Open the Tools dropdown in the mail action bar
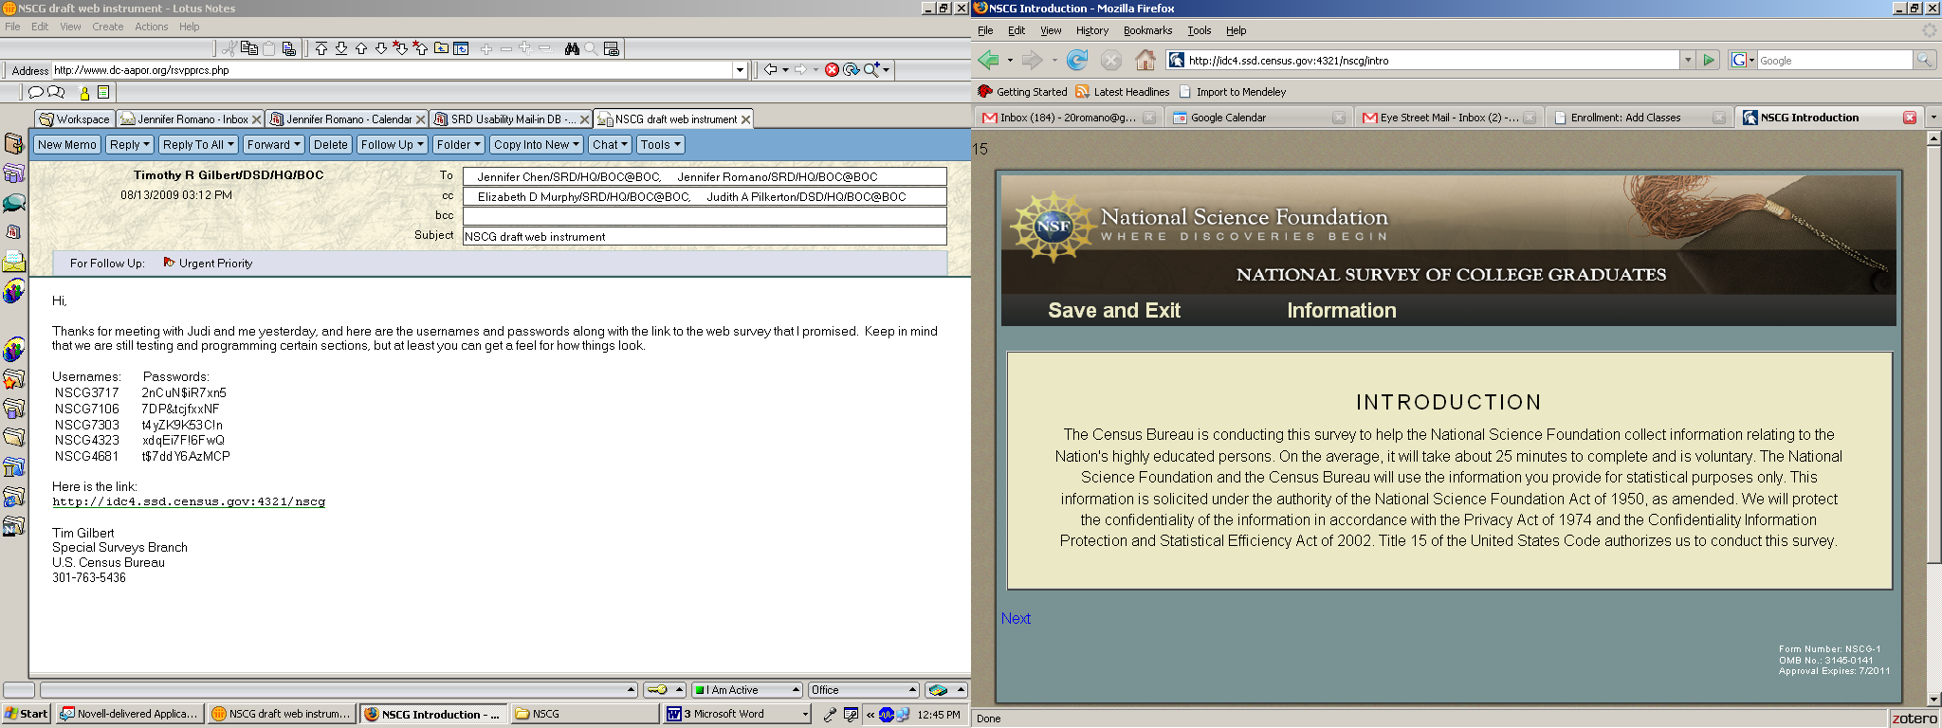The image size is (1942, 728). [660, 145]
